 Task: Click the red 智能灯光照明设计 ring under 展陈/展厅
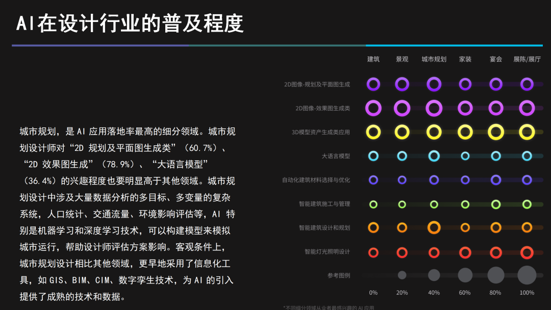(527, 252)
